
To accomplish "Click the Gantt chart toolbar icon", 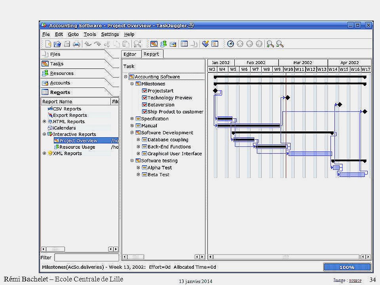I will pos(215,44).
